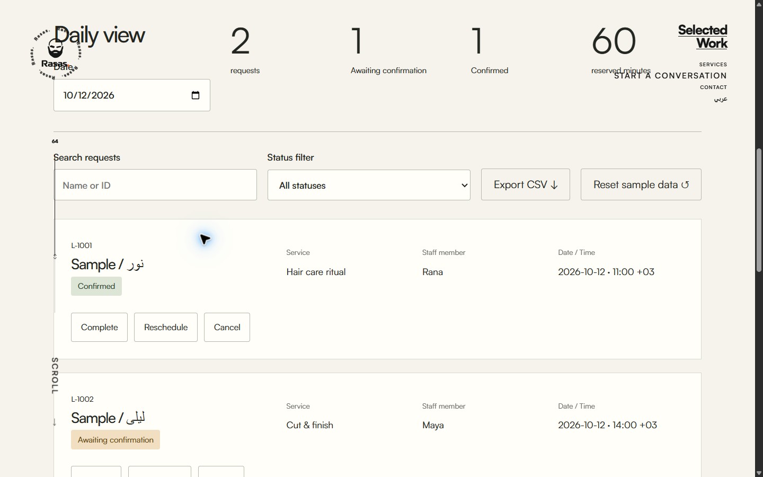This screenshot has width=763, height=477.
Task: Click the Confirmed status badge on L-1001
Action: coord(96,286)
